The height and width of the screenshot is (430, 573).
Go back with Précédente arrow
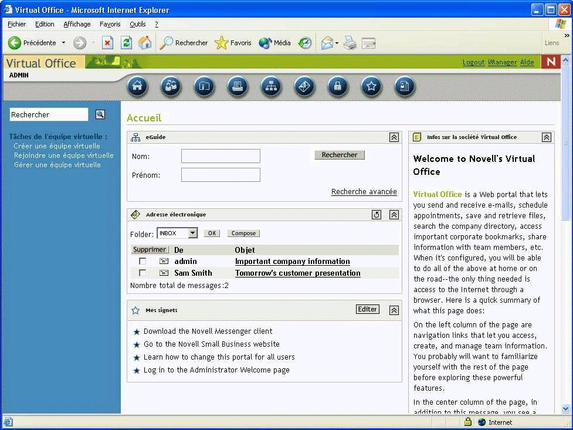click(32, 43)
